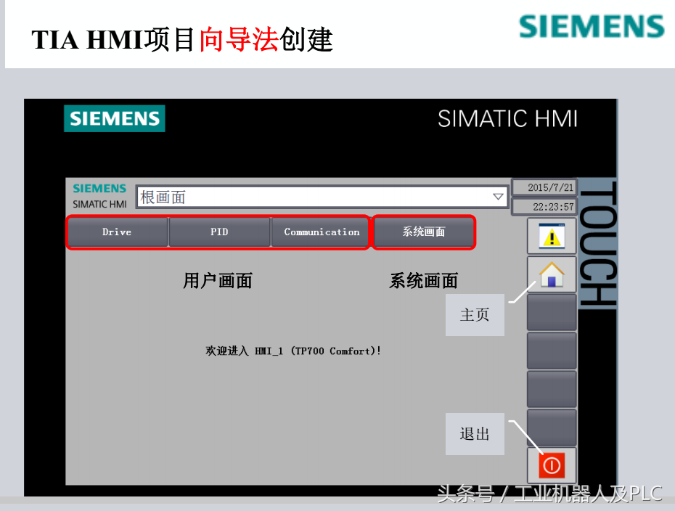The image size is (675, 511).
Task: Click the date field showing 2015/7/21
Action: click(x=544, y=187)
